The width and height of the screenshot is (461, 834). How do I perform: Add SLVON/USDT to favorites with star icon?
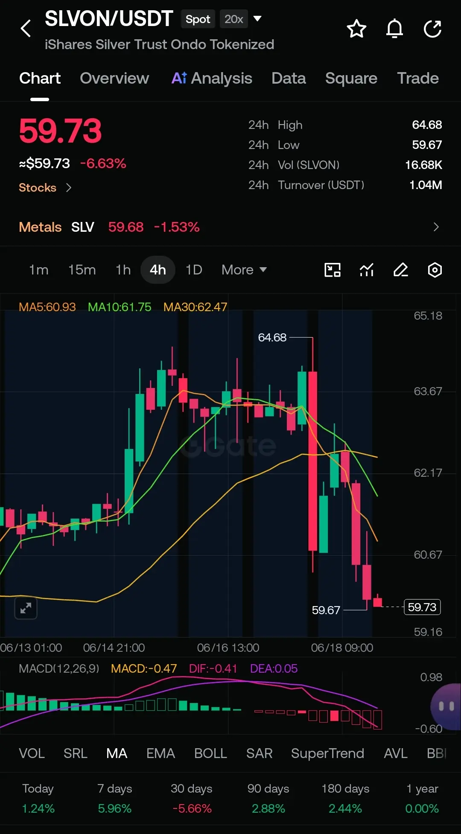(x=356, y=29)
